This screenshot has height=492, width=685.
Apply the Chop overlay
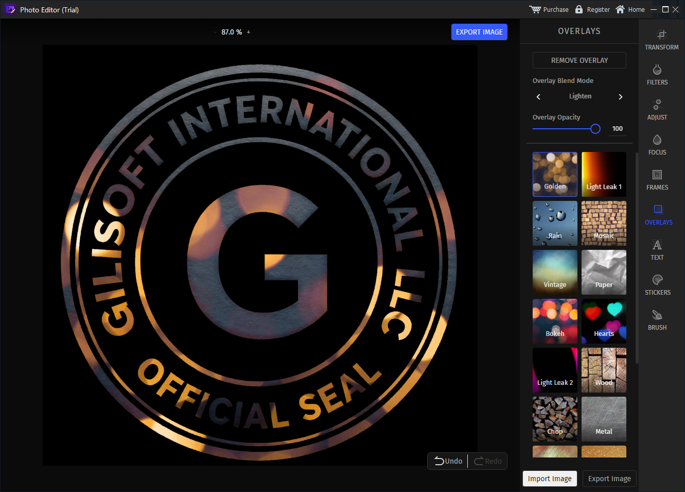pyautogui.click(x=555, y=419)
